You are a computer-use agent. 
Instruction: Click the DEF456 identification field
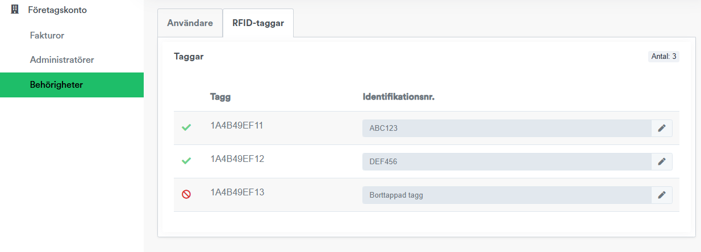[x=507, y=161]
